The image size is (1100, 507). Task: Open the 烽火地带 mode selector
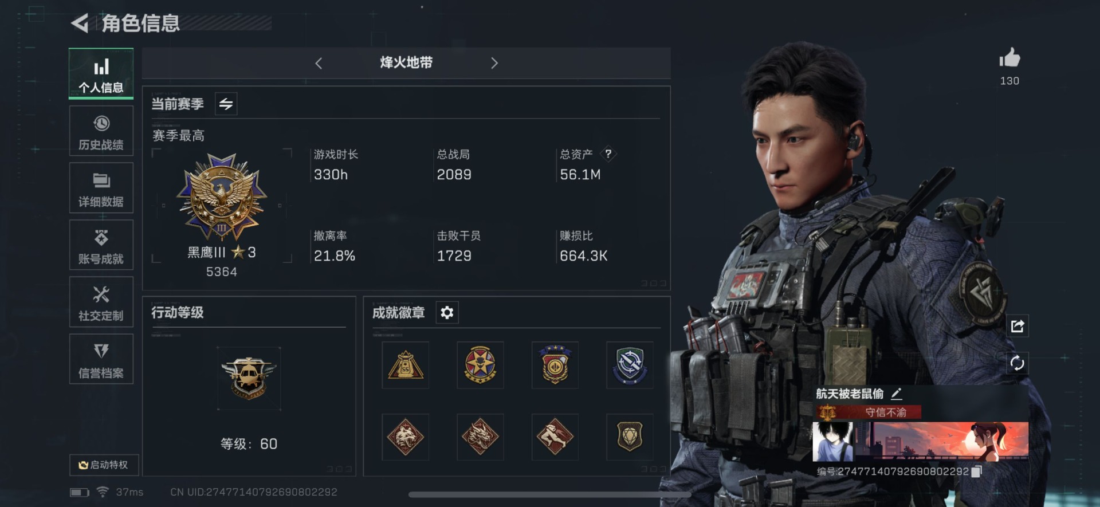406,62
